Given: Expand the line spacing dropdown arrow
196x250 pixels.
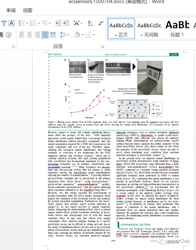Looking at the screenshot, I should (x=68, y=35).
